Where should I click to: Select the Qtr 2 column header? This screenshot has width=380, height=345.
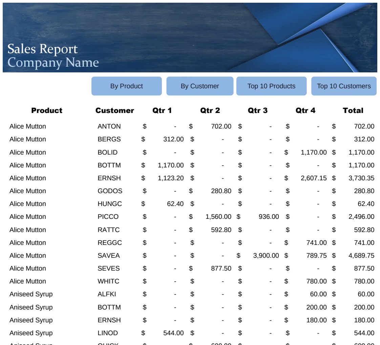coord(210,110)
